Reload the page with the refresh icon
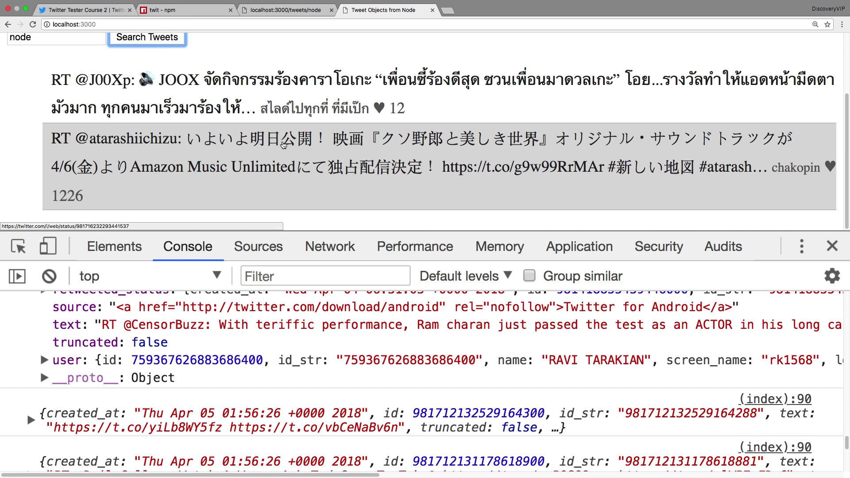 [33, 24]
